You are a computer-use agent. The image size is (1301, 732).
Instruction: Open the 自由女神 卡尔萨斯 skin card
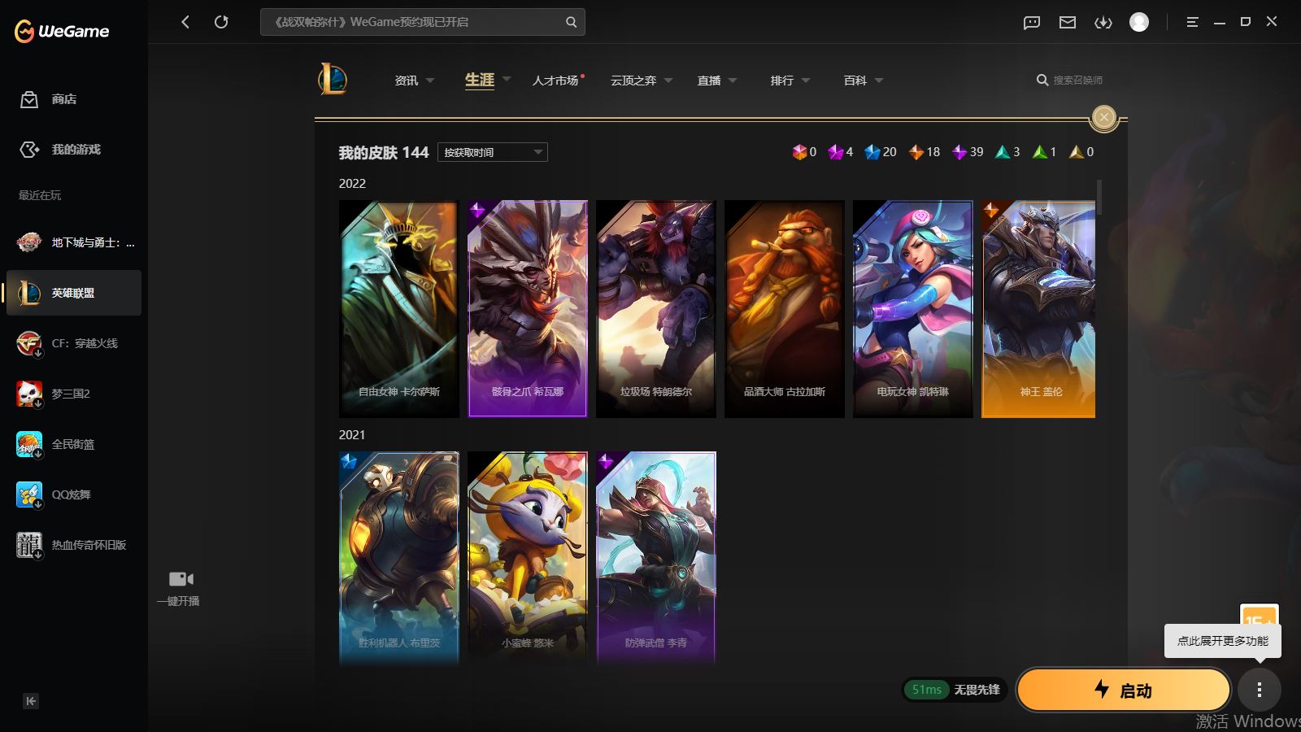[x=399, y=309]
